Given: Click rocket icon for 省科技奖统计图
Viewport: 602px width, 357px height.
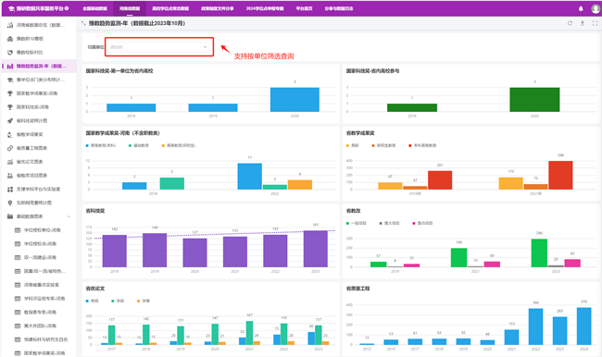Looking at the screenshot, I should click(x=10, y=121).
